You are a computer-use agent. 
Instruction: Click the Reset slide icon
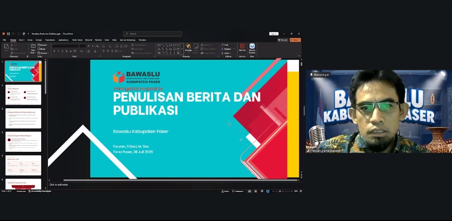[x=39, y=49]
